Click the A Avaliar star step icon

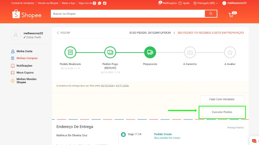[x=230, y=52]
